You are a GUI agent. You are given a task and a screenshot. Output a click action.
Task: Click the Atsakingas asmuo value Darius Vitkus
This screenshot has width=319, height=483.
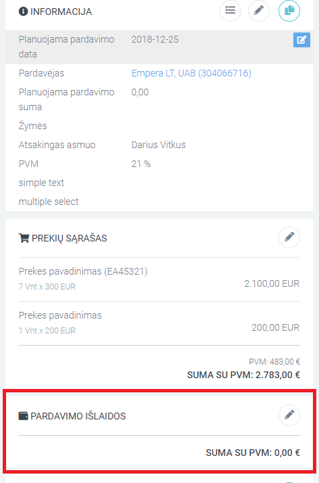coord(158,145)
